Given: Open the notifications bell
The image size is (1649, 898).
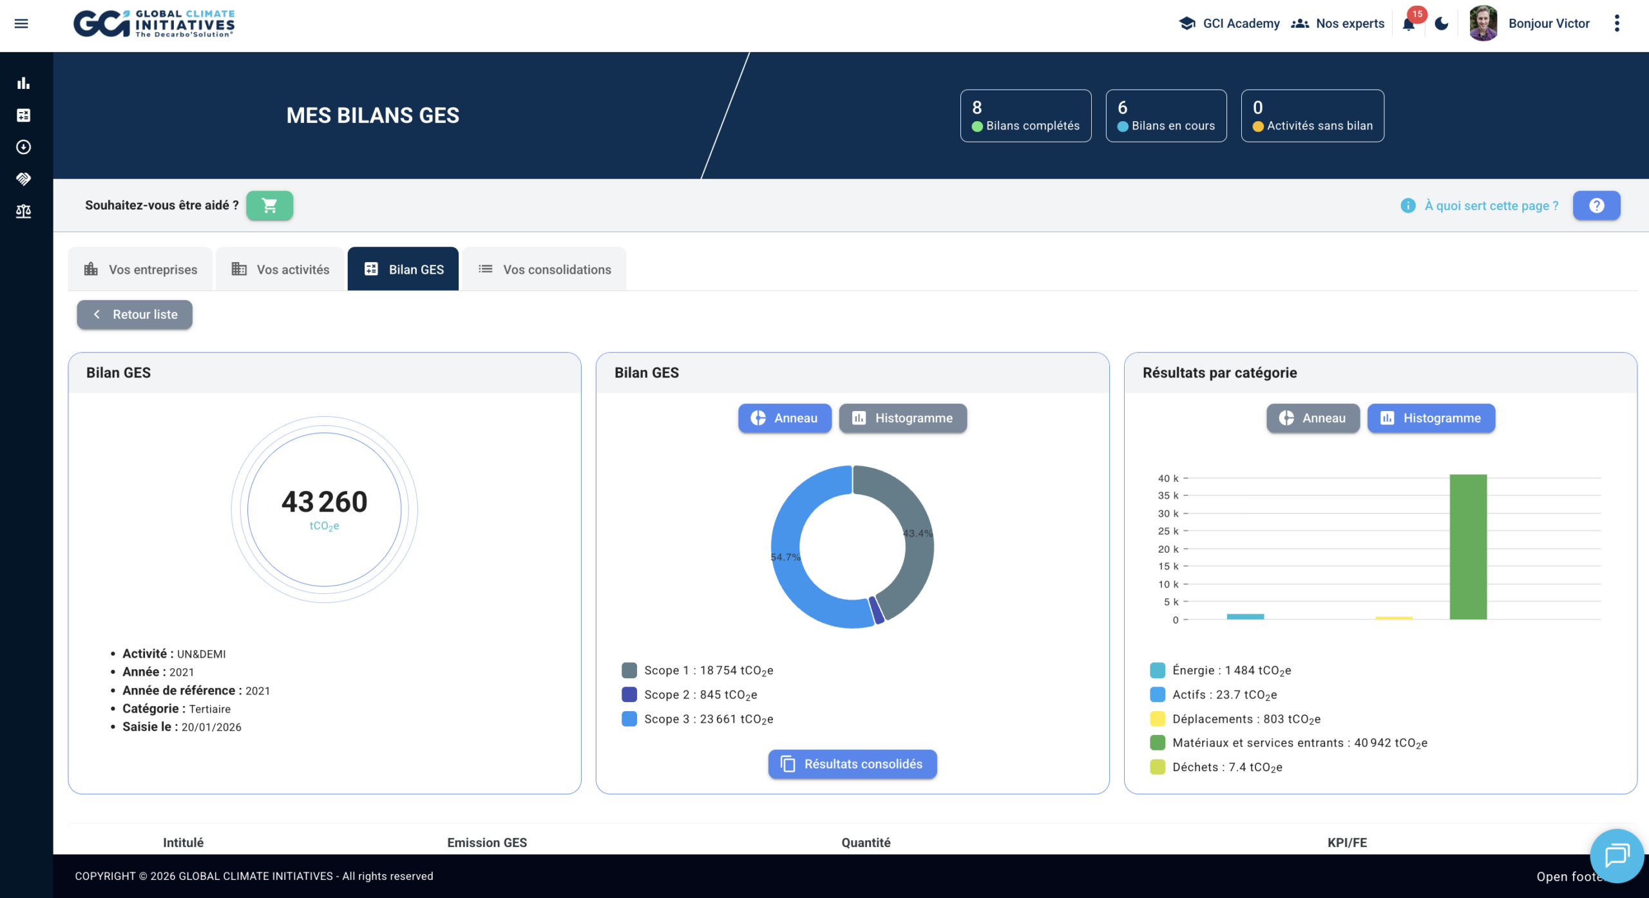Looking at the screenshot, I should click(1409, 24).
